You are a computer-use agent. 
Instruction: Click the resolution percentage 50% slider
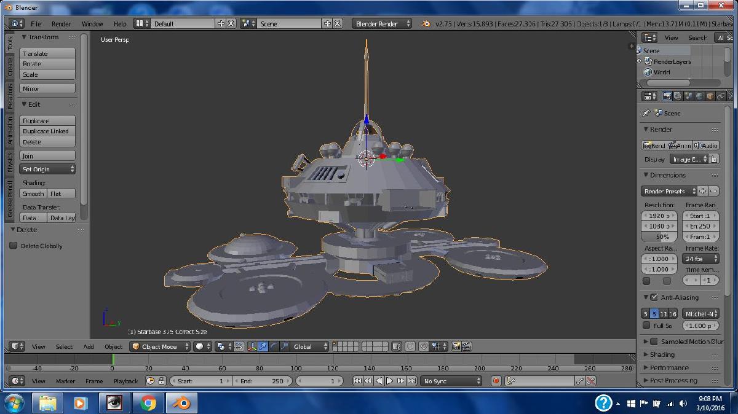[659, 236]
